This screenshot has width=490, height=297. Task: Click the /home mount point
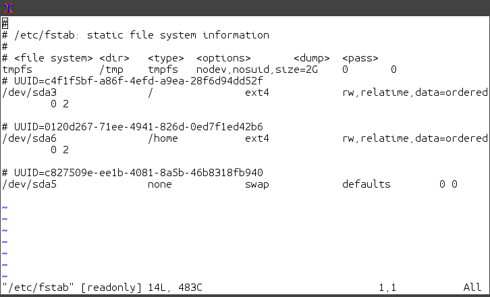[163, 138]
